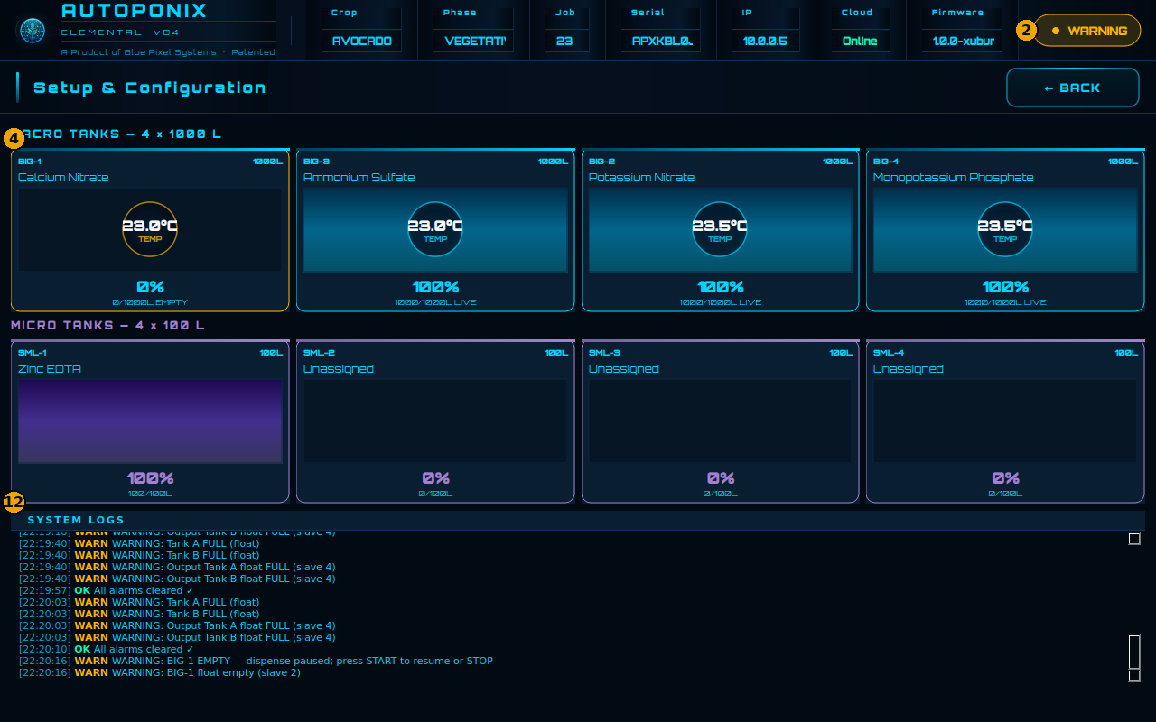The width and height of the screenshot is (1156, 722).
Task: Select the Calcium Nitrate tank name
Action: [63, 178]
